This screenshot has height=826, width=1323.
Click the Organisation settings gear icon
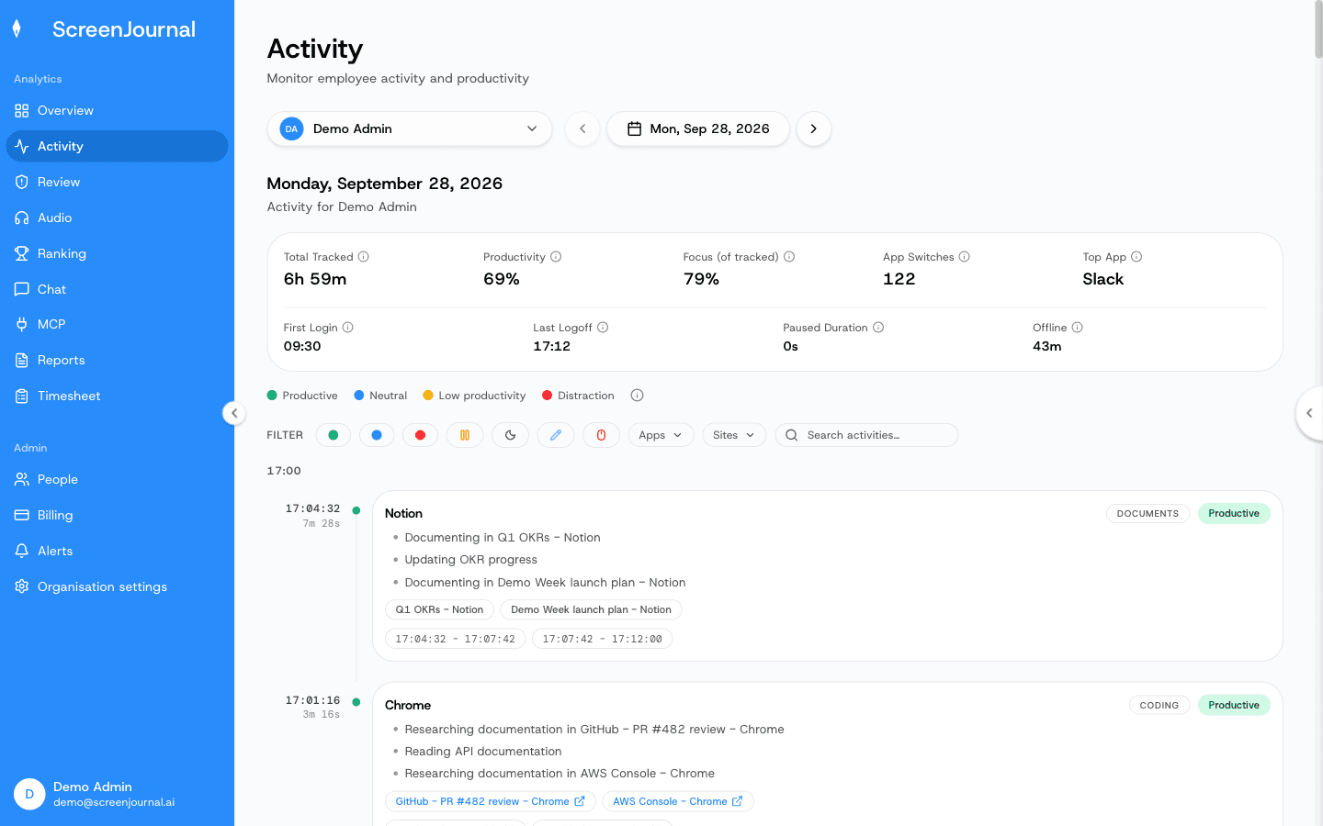click(x=22, y=586)
